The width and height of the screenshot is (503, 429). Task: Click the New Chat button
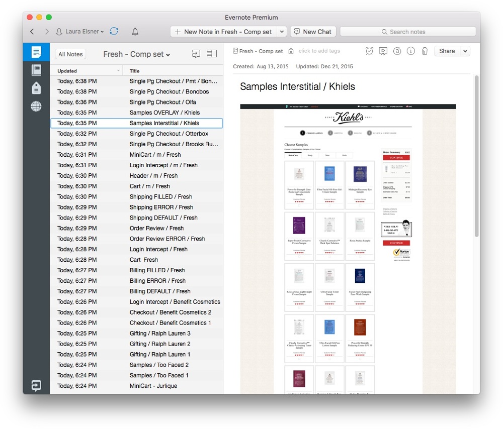tap(313, 32)
